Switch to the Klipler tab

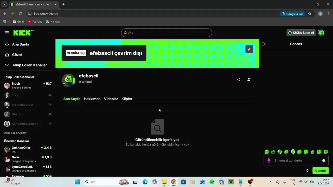click(x=127, y=99)
